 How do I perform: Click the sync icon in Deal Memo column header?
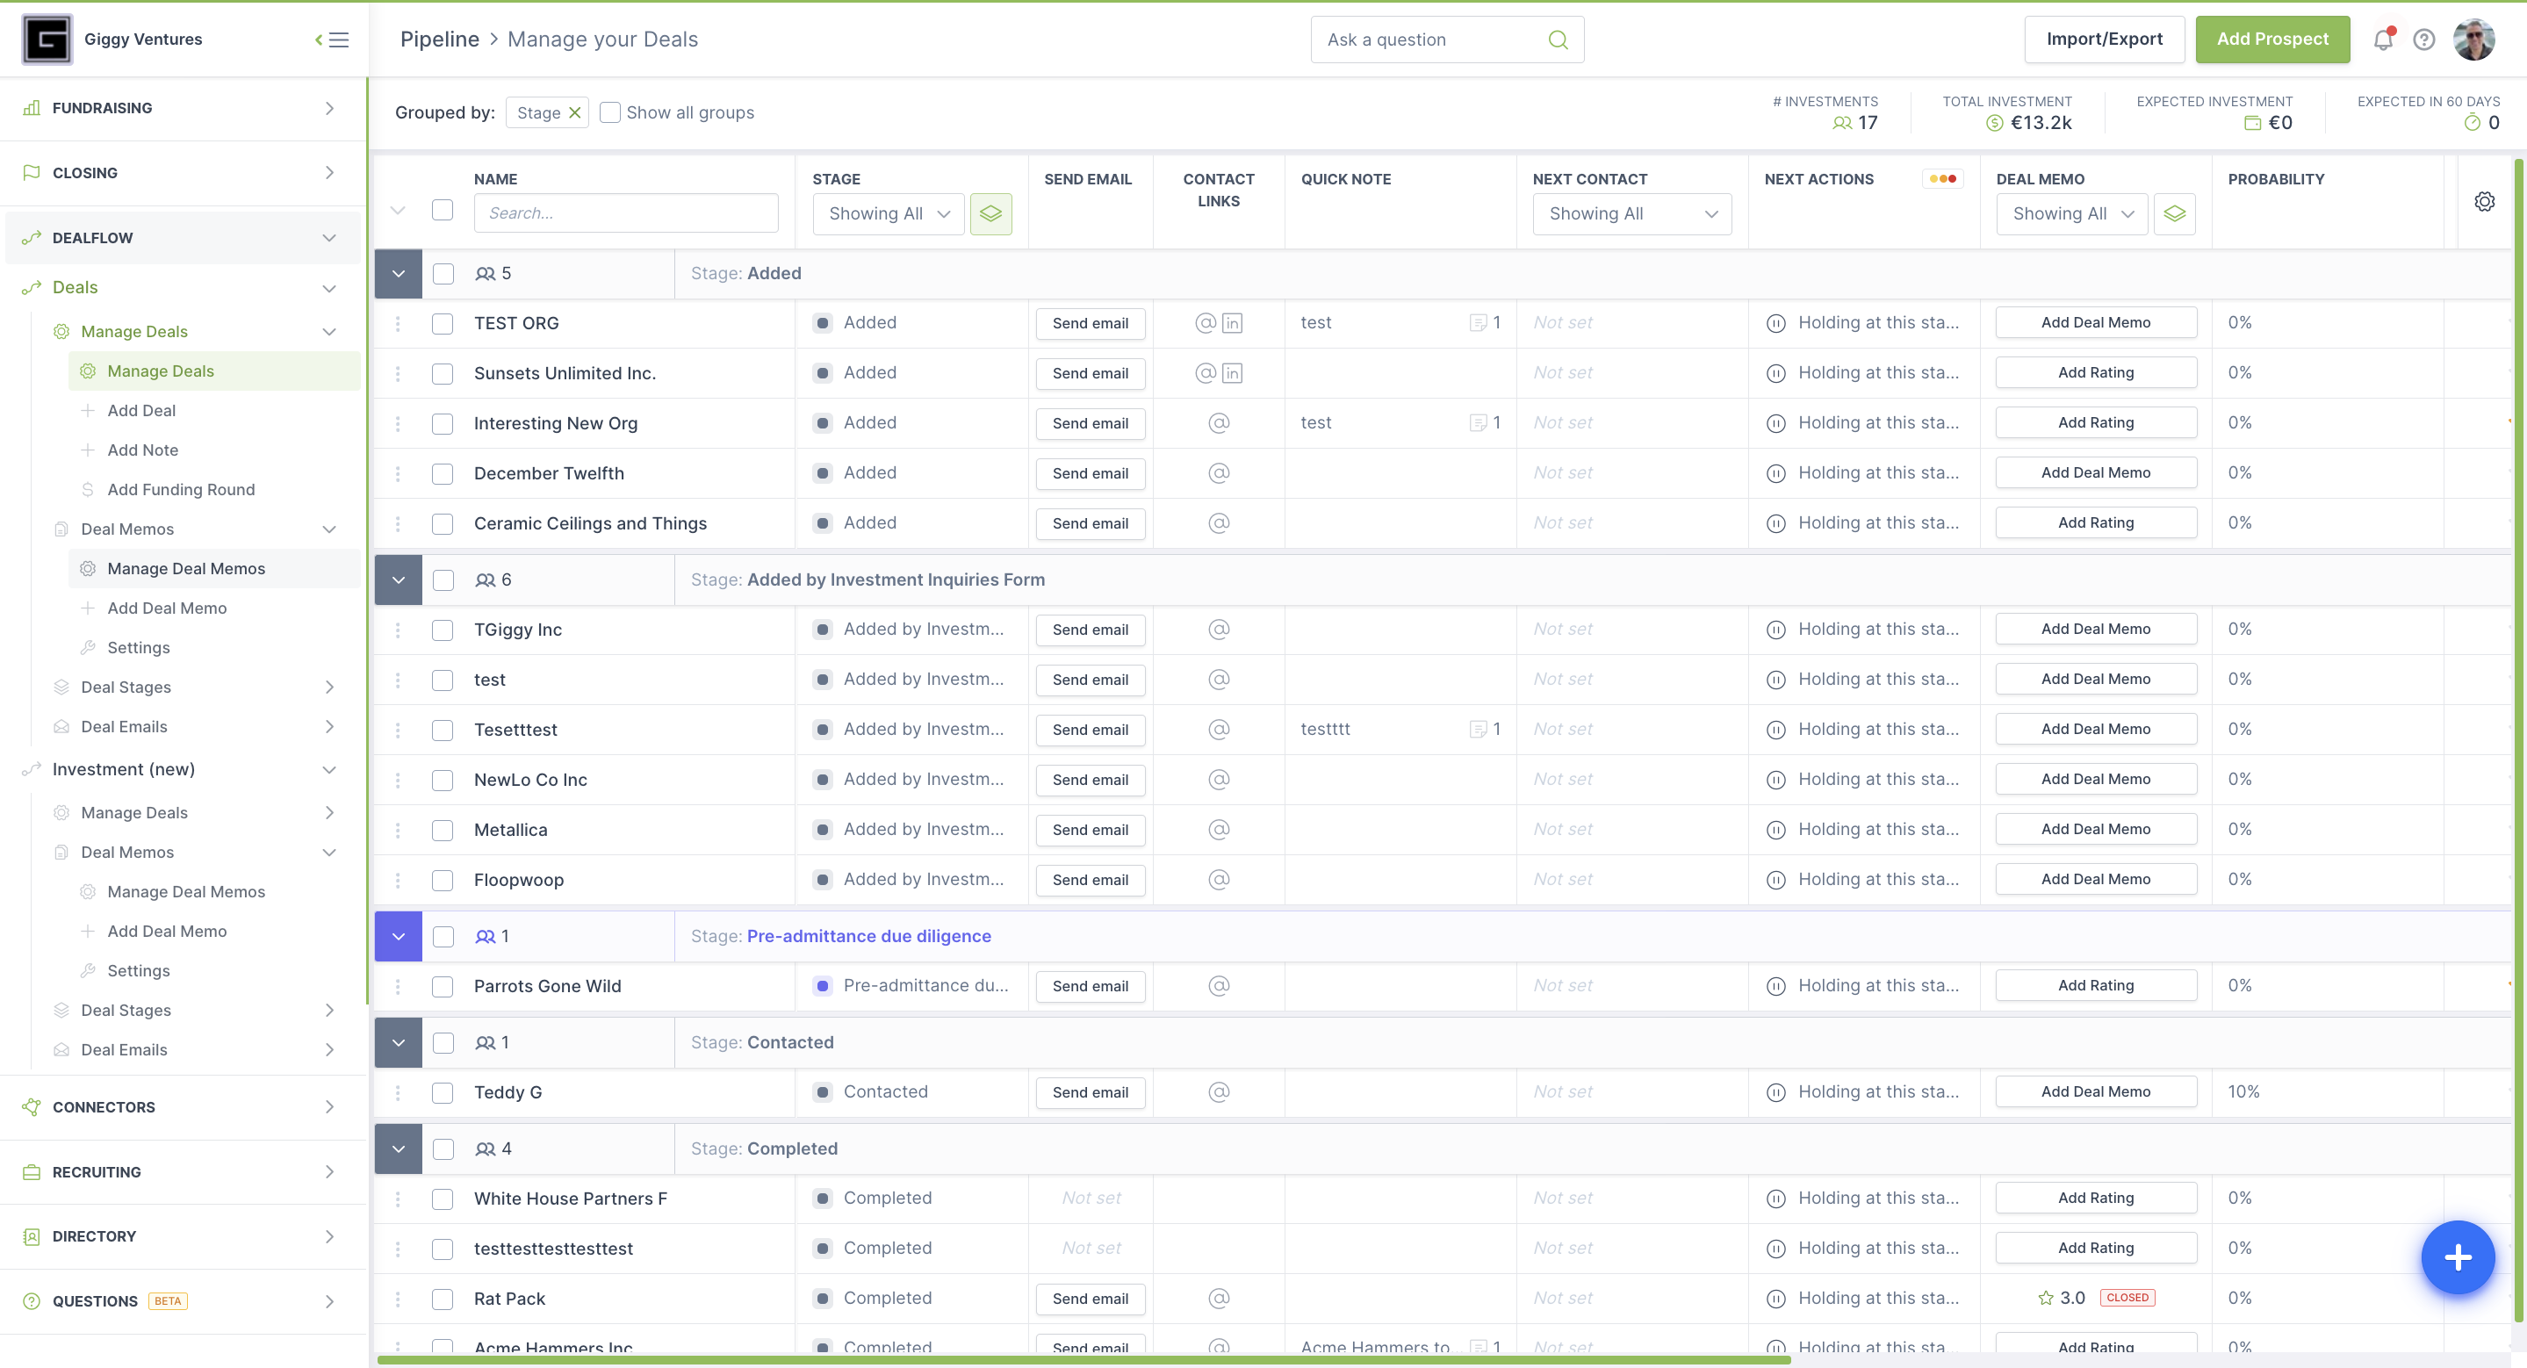2173,214
